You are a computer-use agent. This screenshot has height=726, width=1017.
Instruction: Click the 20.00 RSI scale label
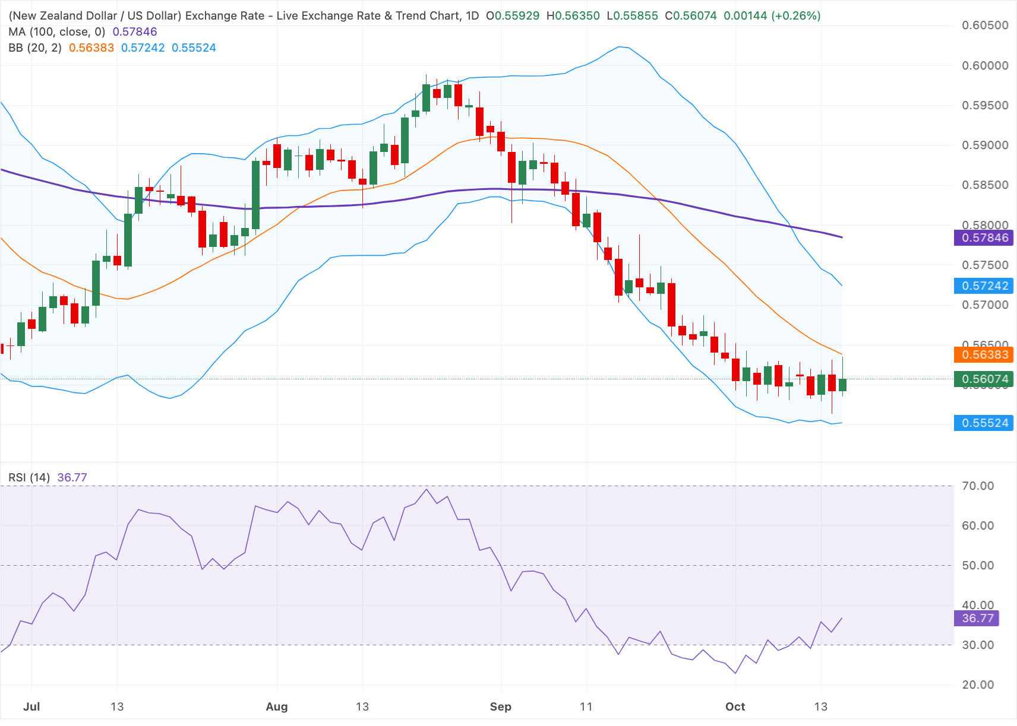(978, 685)
